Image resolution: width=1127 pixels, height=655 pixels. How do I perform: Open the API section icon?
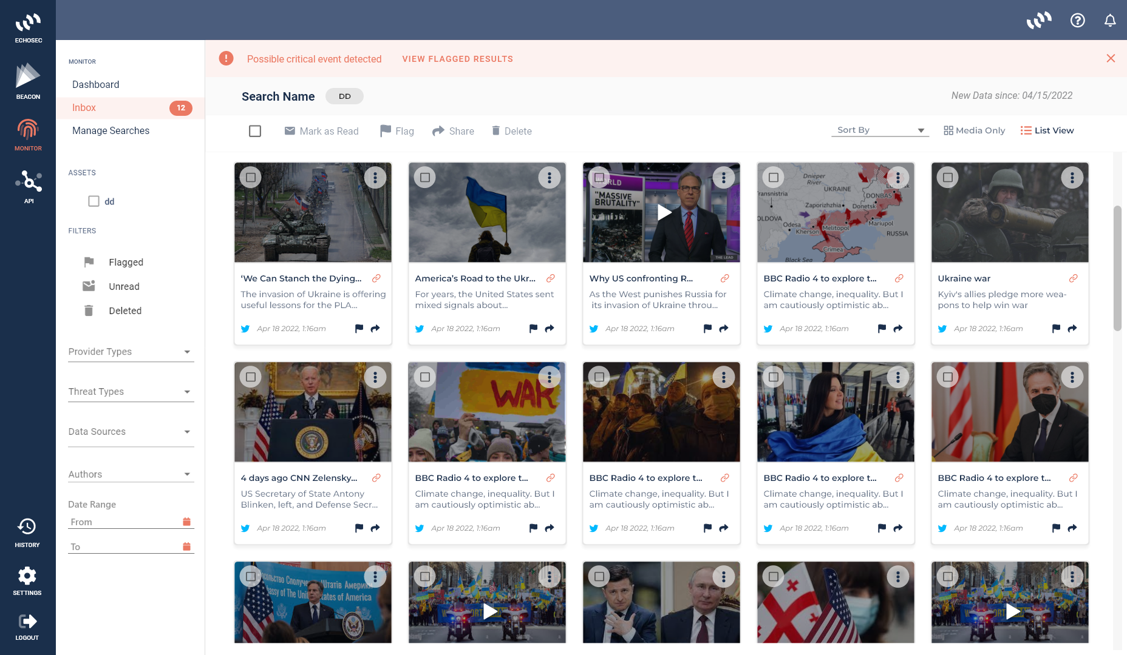click(28, 186)
